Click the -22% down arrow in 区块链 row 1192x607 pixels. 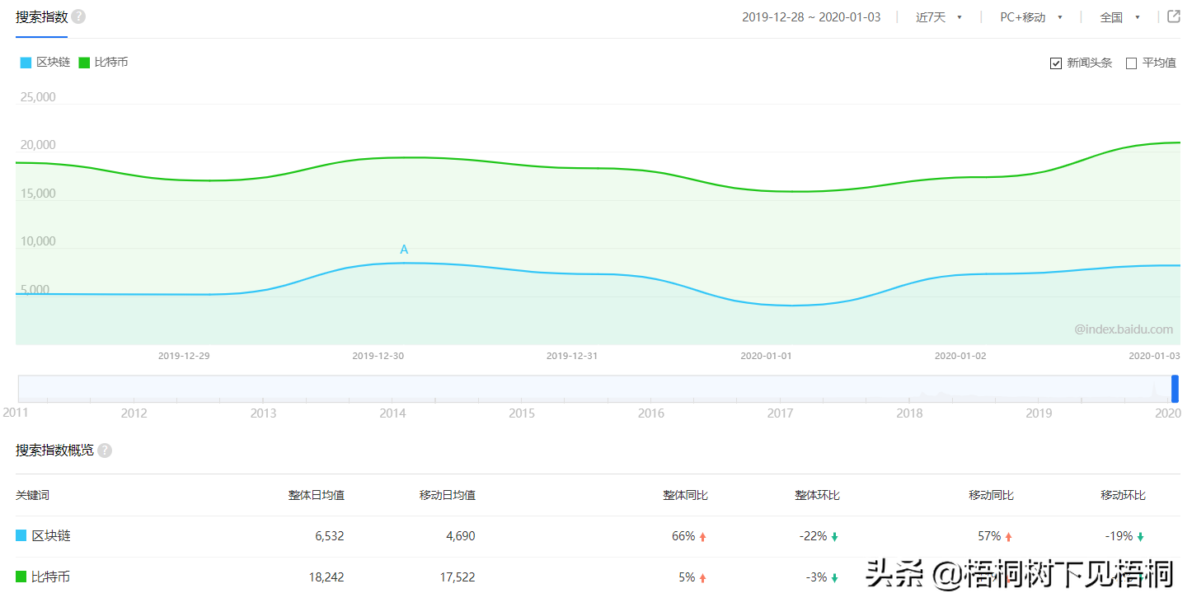point(834,537)
